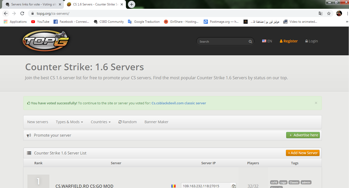The width and height of the screenshot is (349, 188).
Task: Close the CS 1.6 Servers tab
Action: click(x=122, y=4)
